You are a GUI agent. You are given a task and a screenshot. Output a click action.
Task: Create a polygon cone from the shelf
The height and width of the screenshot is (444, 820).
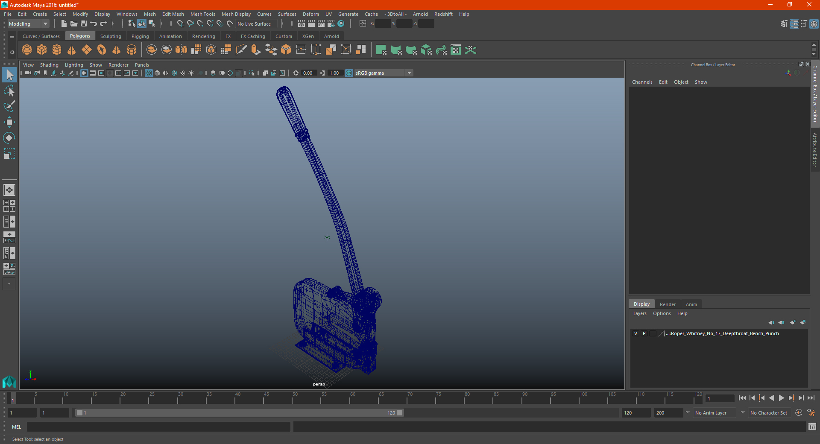click(72, 50)
